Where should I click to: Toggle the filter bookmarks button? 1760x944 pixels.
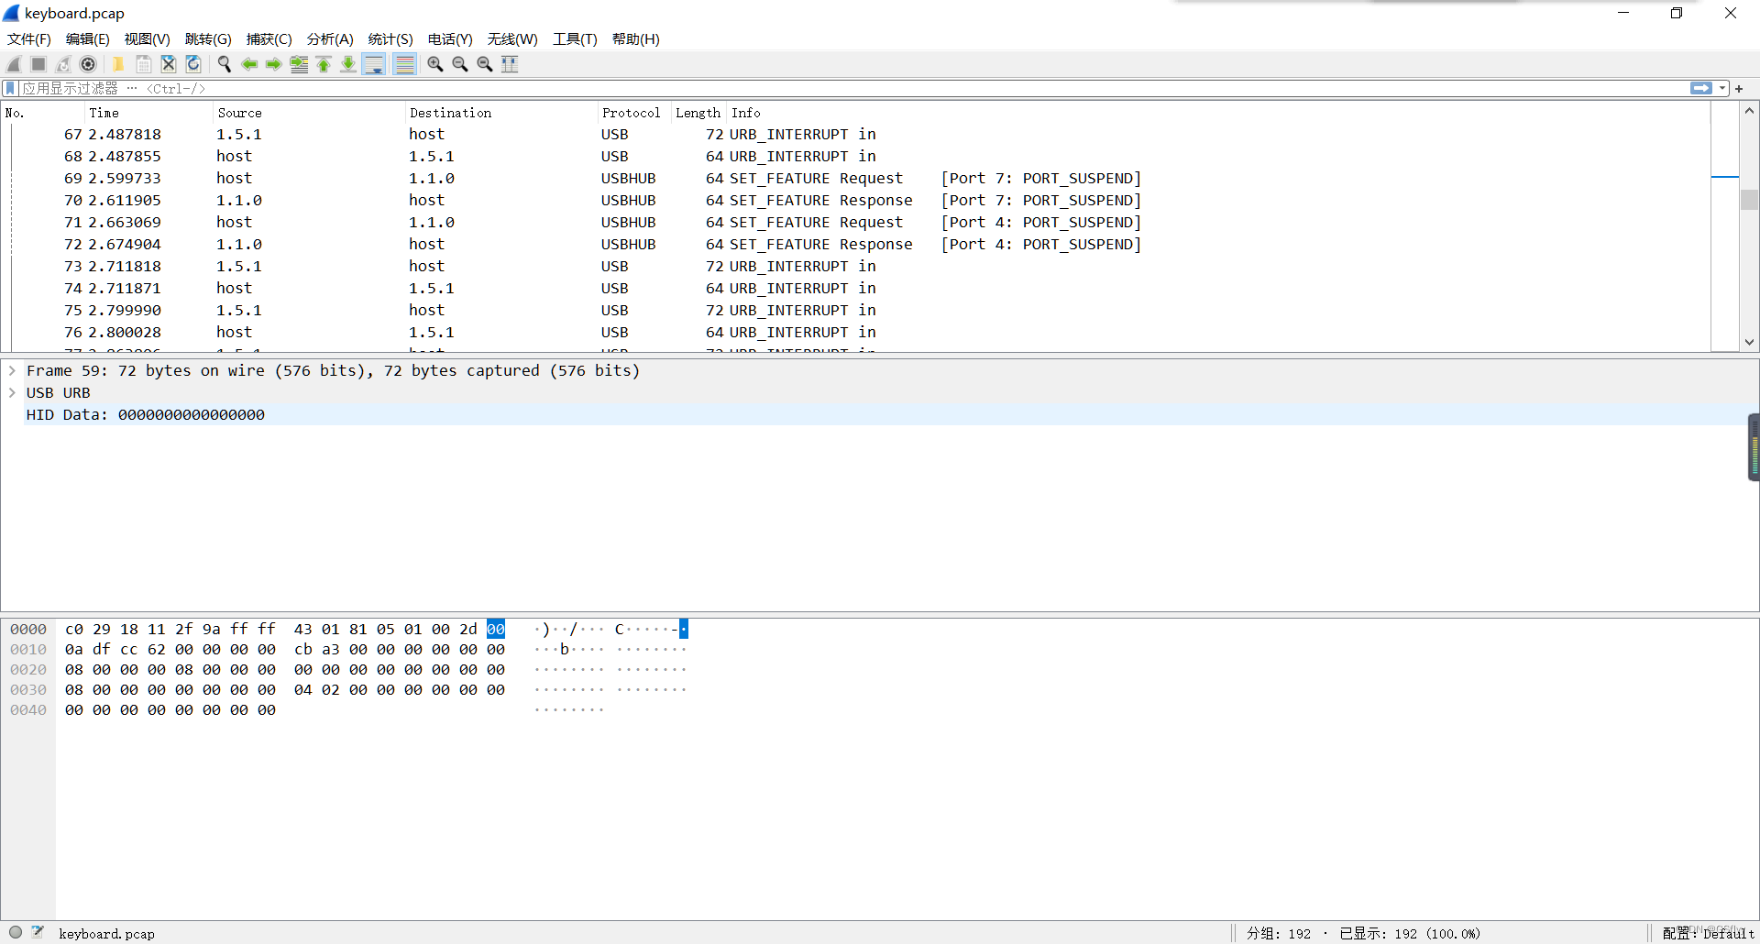pos(9,88)
